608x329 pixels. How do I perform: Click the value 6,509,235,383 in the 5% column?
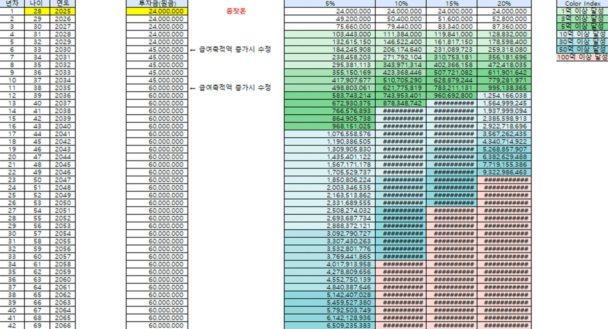pyautogui.click(x=330, y=326)
